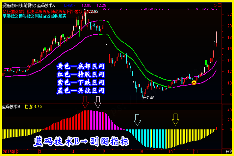Click month 9 on the time axis
The width and height of the screenshot is (234, 156).
pyautogui.click(x=142, y=152)
